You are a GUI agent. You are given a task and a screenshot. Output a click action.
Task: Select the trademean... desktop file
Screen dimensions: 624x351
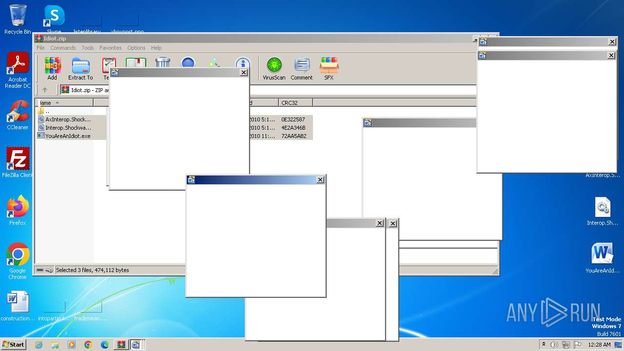coord(91,310)
